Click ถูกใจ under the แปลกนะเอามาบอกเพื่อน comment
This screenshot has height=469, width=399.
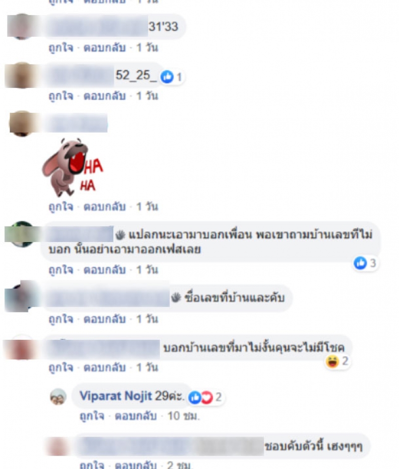coord(61,270)
